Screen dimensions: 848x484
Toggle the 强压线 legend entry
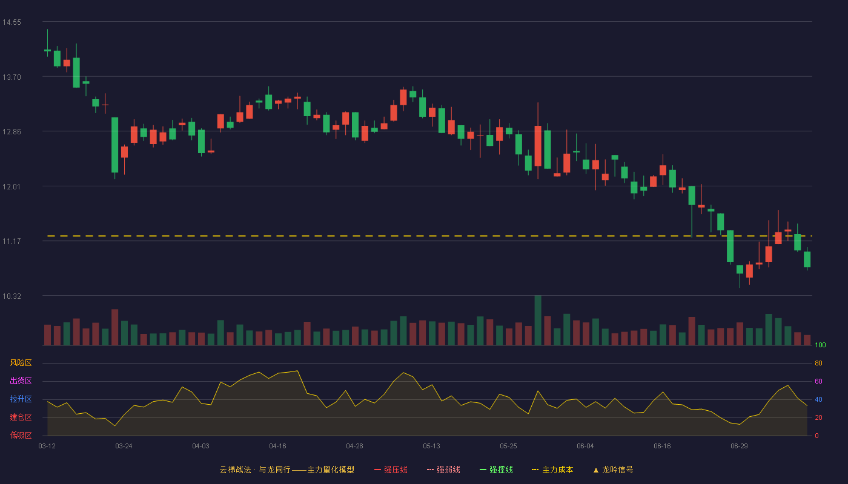[x=391, y=469]
